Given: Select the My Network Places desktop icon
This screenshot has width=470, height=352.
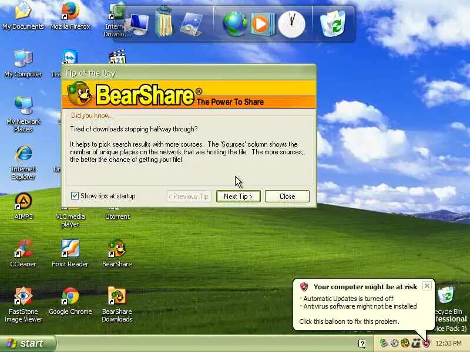Looking at the screenshot, I should point(23,114).
